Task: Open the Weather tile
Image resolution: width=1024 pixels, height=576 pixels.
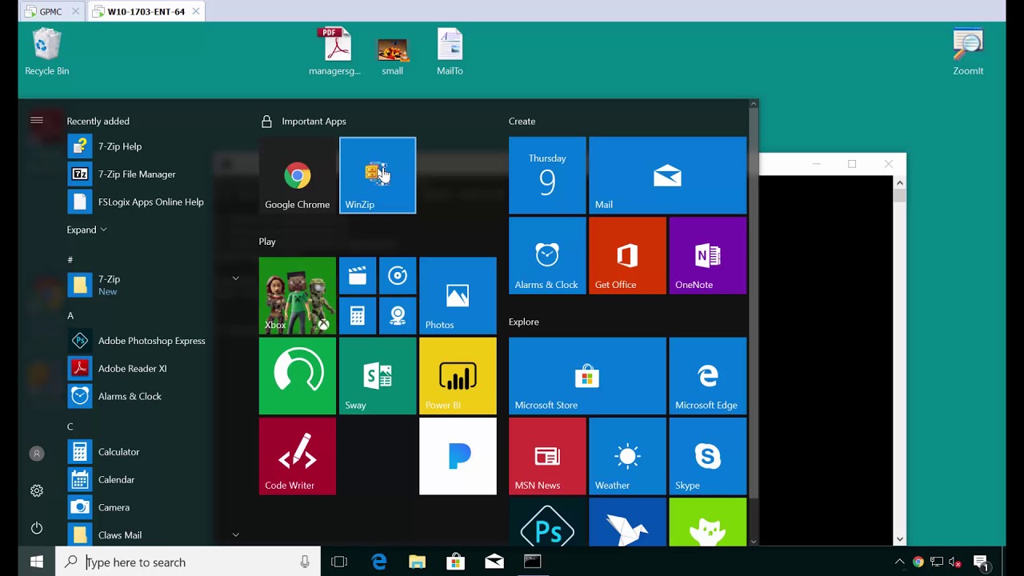Action: tap(627, 455)
